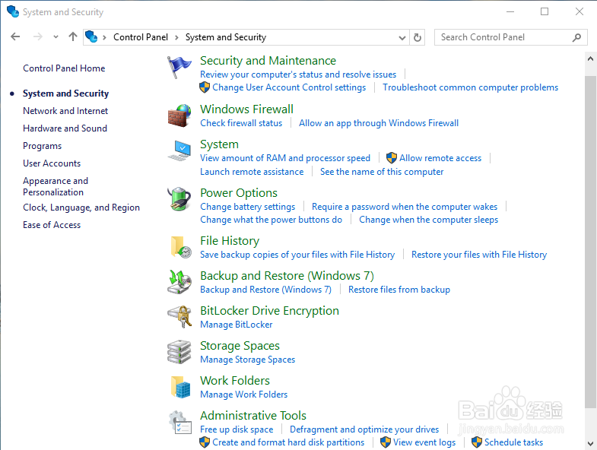Click Check firewall status

[241, 123]
